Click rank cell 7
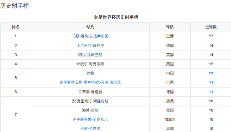The width and height of the screenshot is (231, 132). (x=16, y=115)
